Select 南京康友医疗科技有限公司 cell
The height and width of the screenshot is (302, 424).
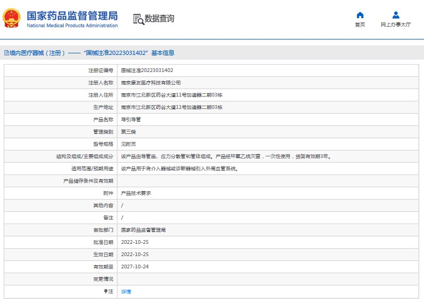pyautogui.click(x=151, y=83)
